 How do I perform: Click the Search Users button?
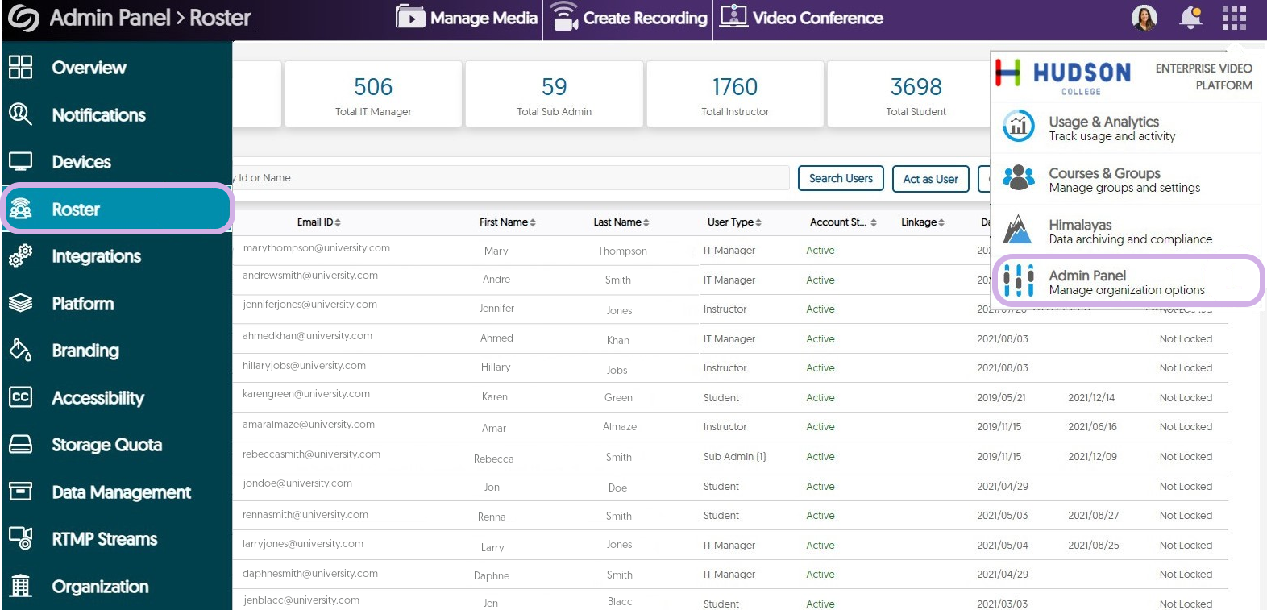coord(841,178)
